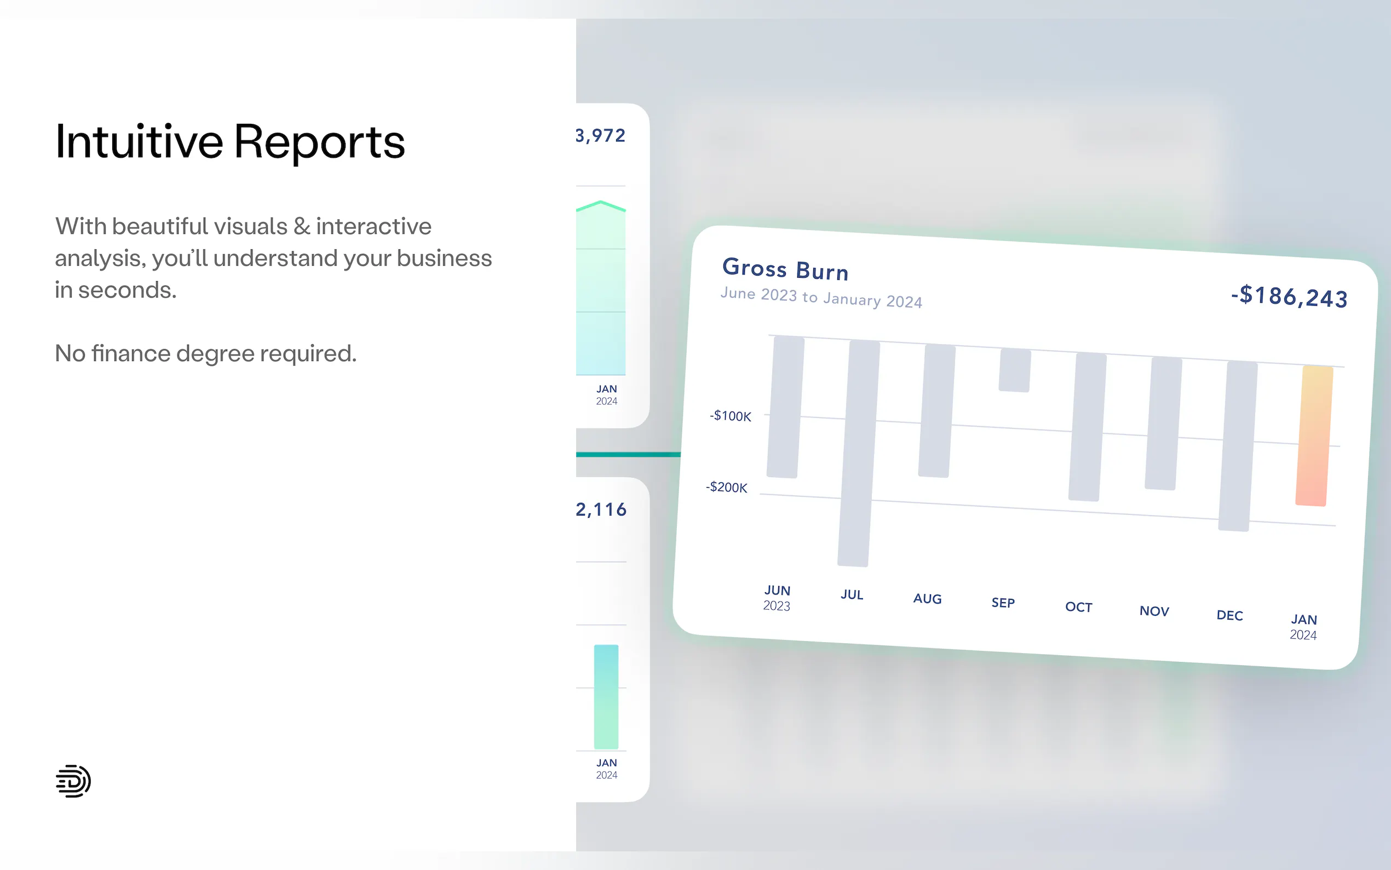Click JAN 2024 label in Gross Burn chart
Viewport: 1391px width, 870px height.
pyautogui.click(x=1303, y=627)
